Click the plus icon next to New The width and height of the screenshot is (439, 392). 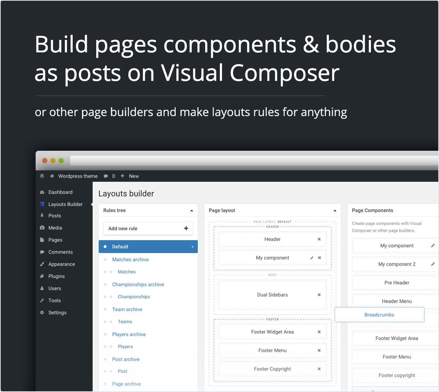123,176
